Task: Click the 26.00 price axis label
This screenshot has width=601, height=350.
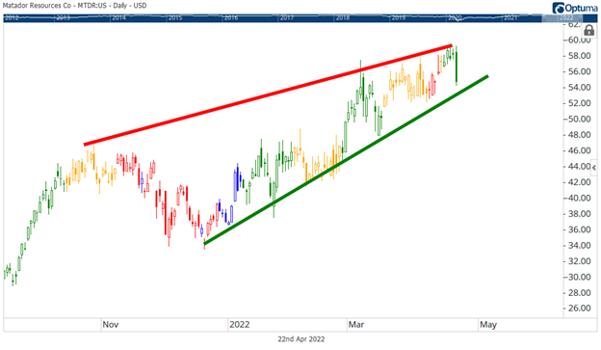Action: (x=579, y=309)
